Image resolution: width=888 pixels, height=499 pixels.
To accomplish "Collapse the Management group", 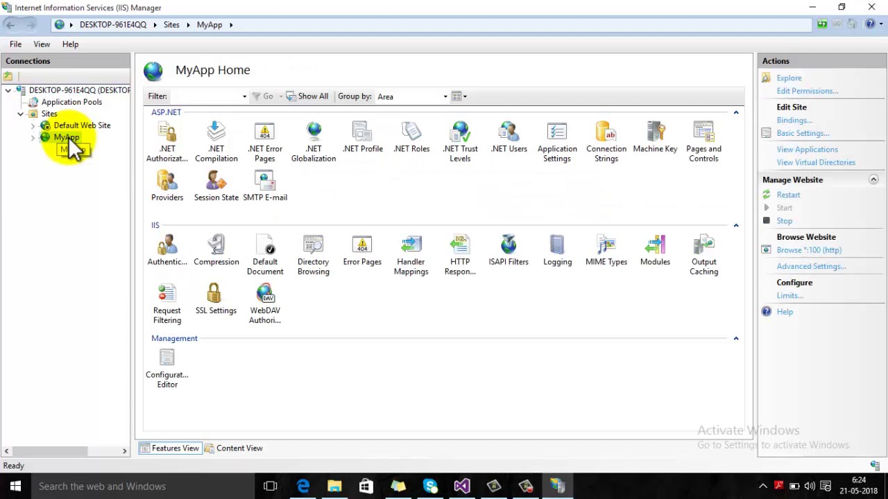I will pos(736,338).
